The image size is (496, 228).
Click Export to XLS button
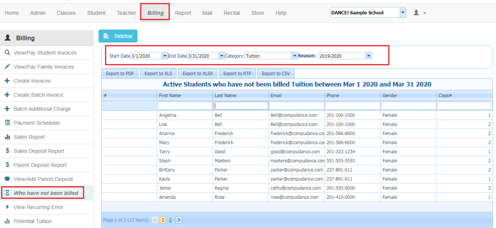159,74
